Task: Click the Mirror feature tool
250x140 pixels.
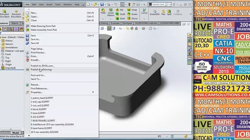Action: tap(133, 18)
